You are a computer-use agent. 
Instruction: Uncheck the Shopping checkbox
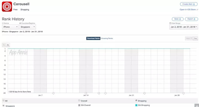coord(136,100)
